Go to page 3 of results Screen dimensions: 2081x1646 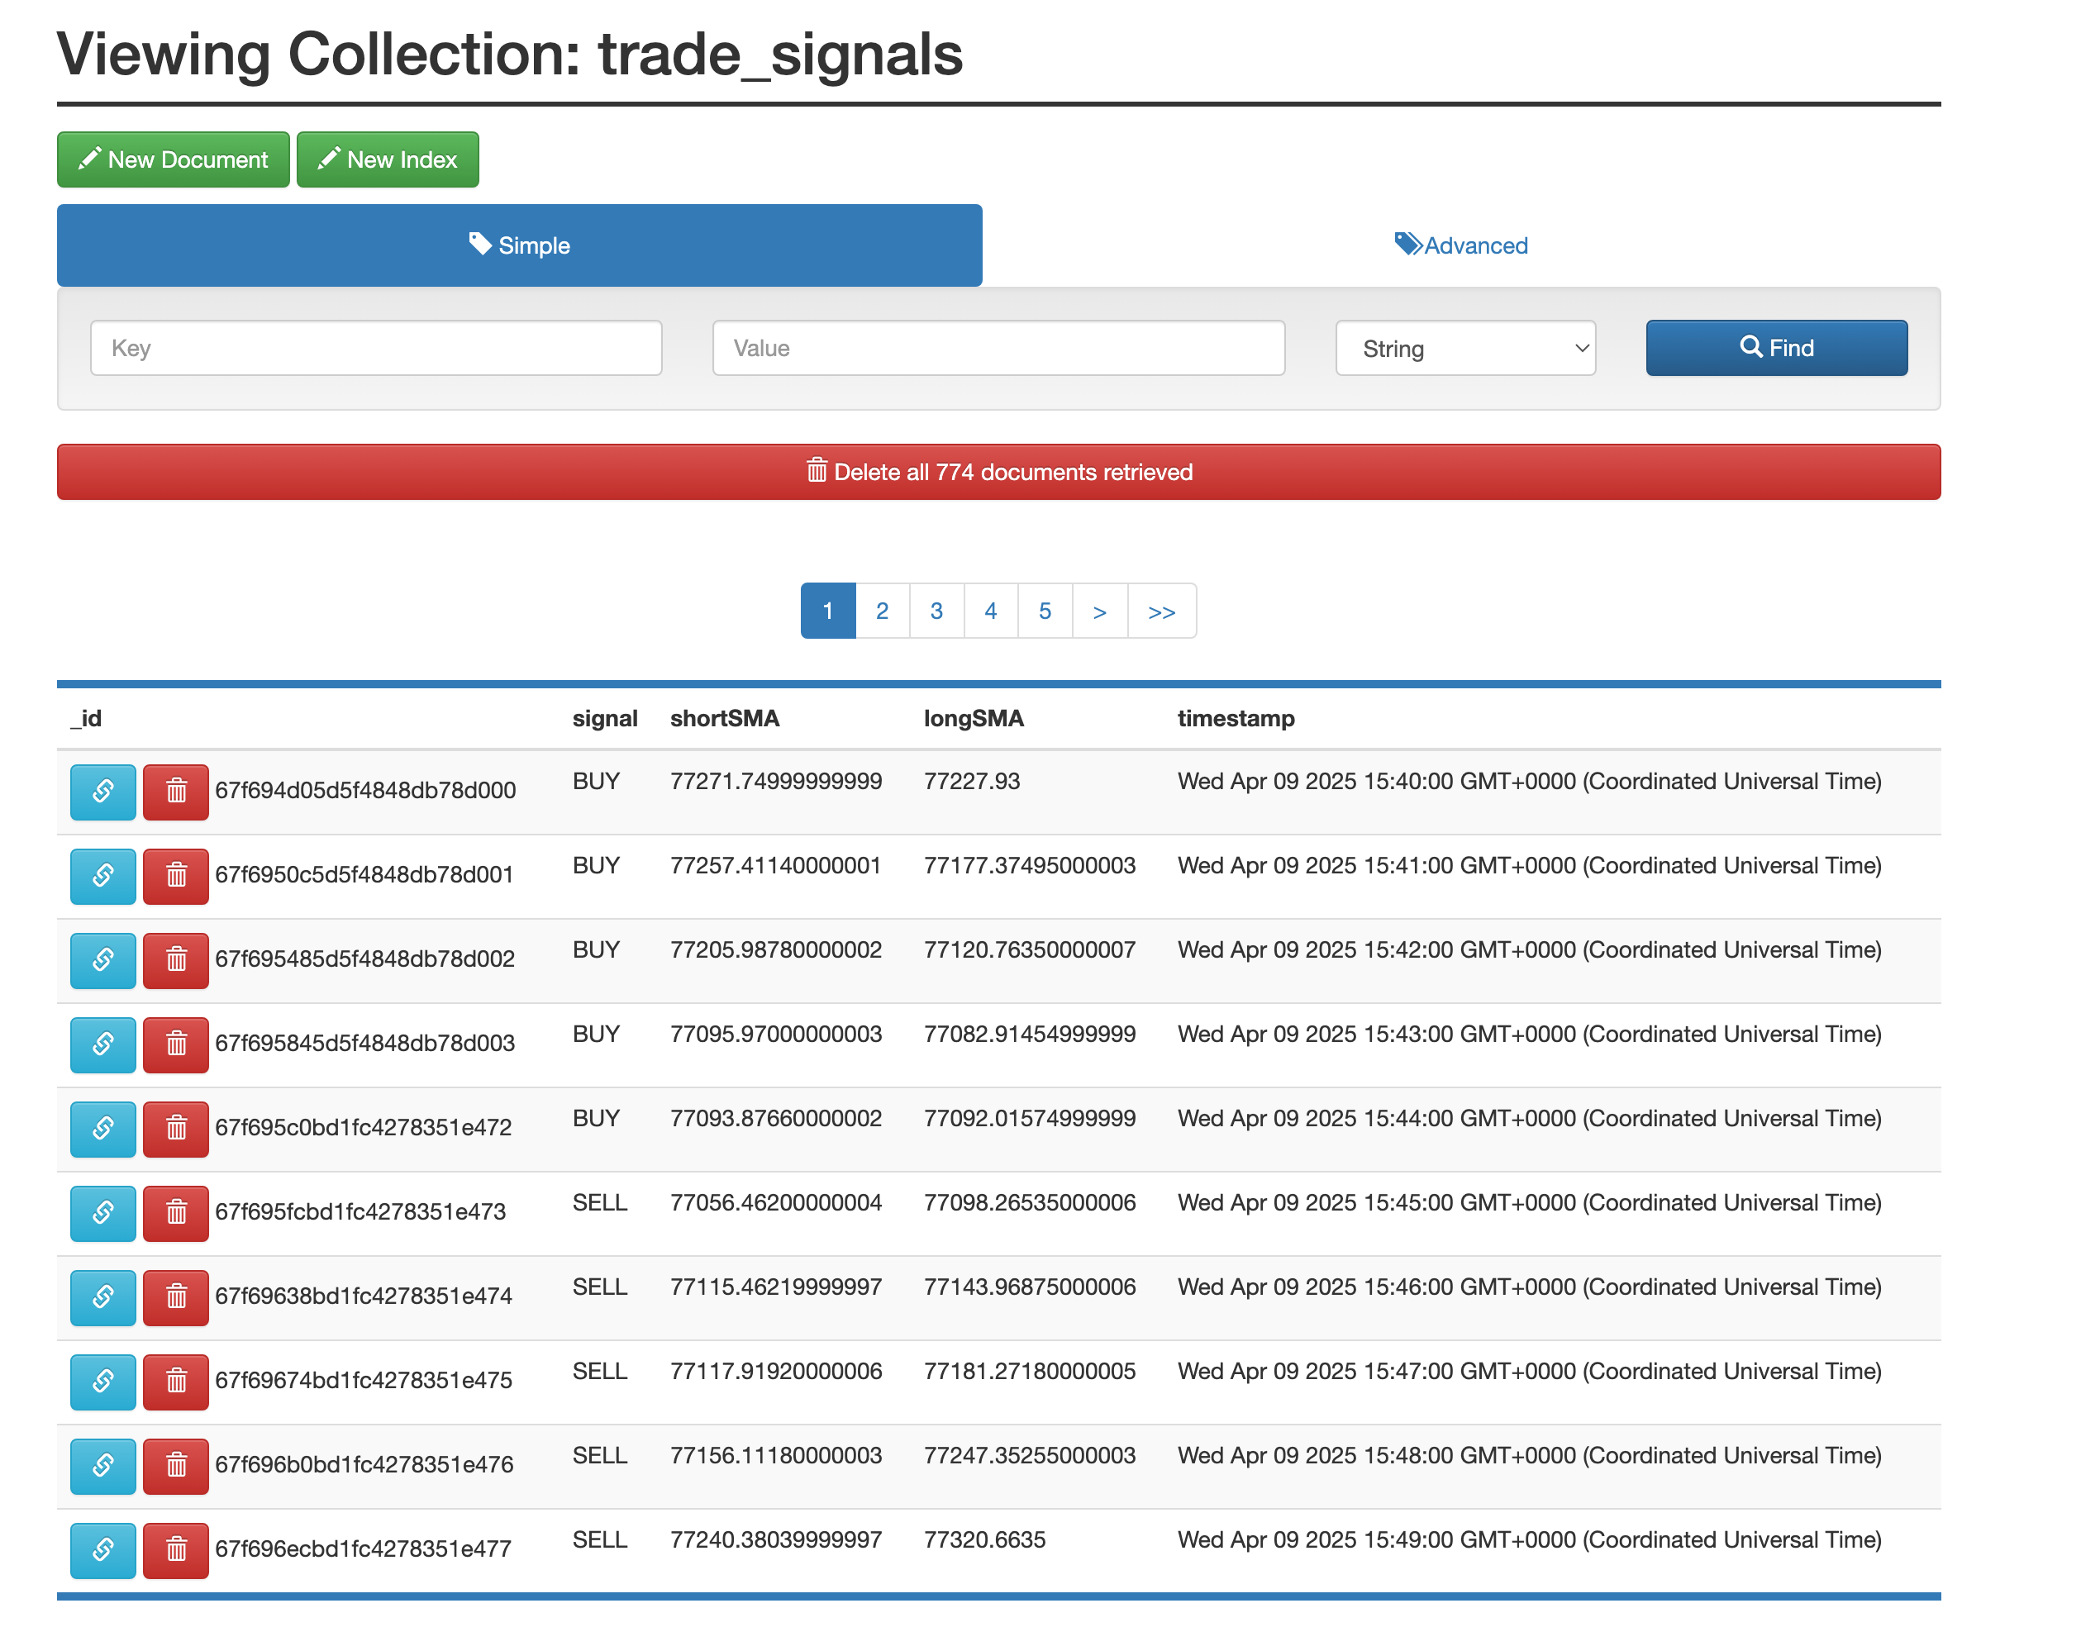[x=936, y=611]
